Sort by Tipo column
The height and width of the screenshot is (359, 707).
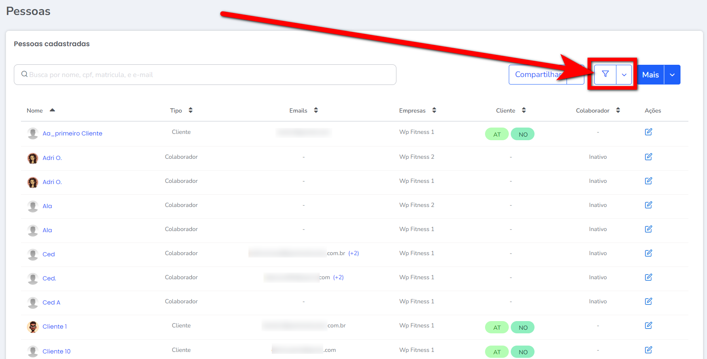pyautogui.click(x=190, y=110)
